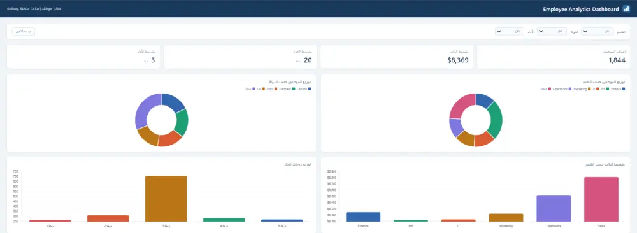Click the pink Sales segment of department donut
637x233 pixels.
point(461,105)
